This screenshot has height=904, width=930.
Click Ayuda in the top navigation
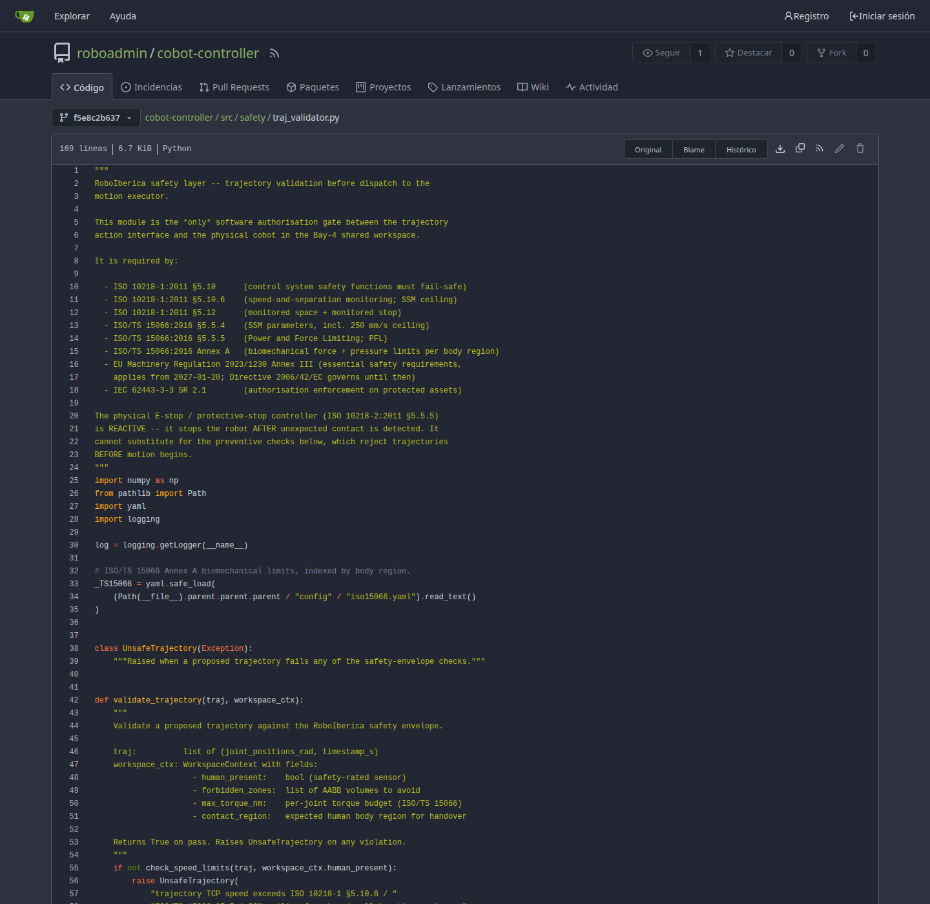123,16
